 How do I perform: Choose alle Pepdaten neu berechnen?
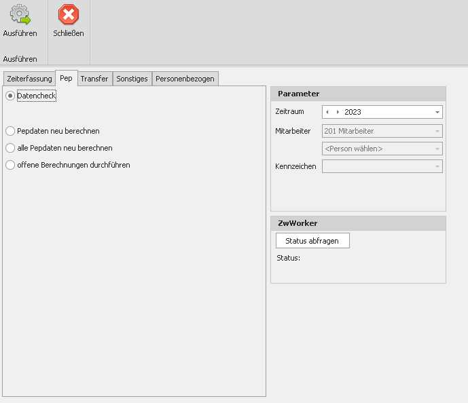[10, 148]
